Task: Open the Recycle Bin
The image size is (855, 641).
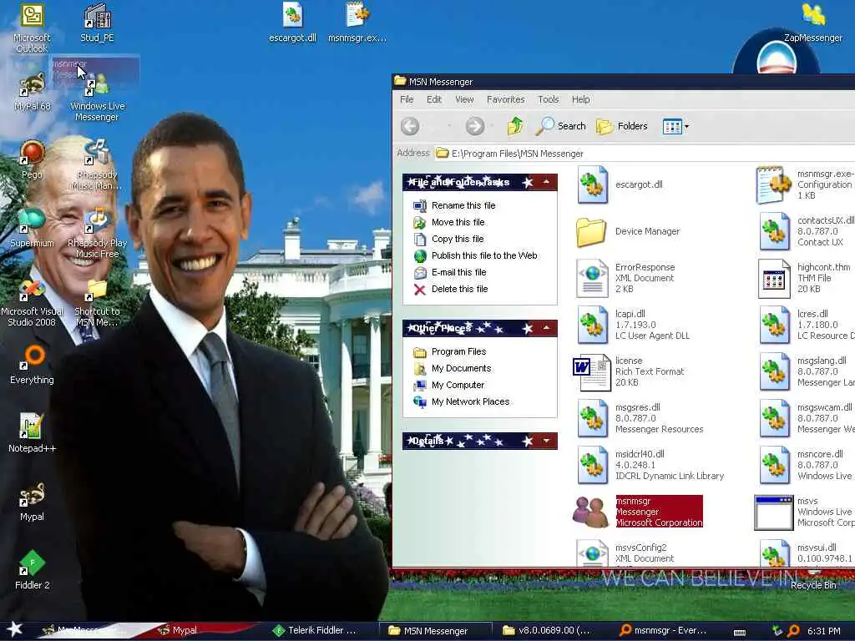Action: [x=813, y=580]
